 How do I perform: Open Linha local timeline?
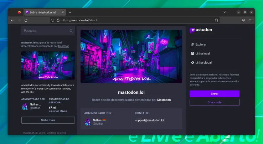point(200,54)
